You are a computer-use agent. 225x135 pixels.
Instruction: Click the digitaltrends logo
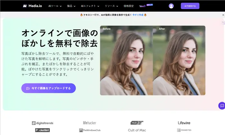(x=42, y=123)
